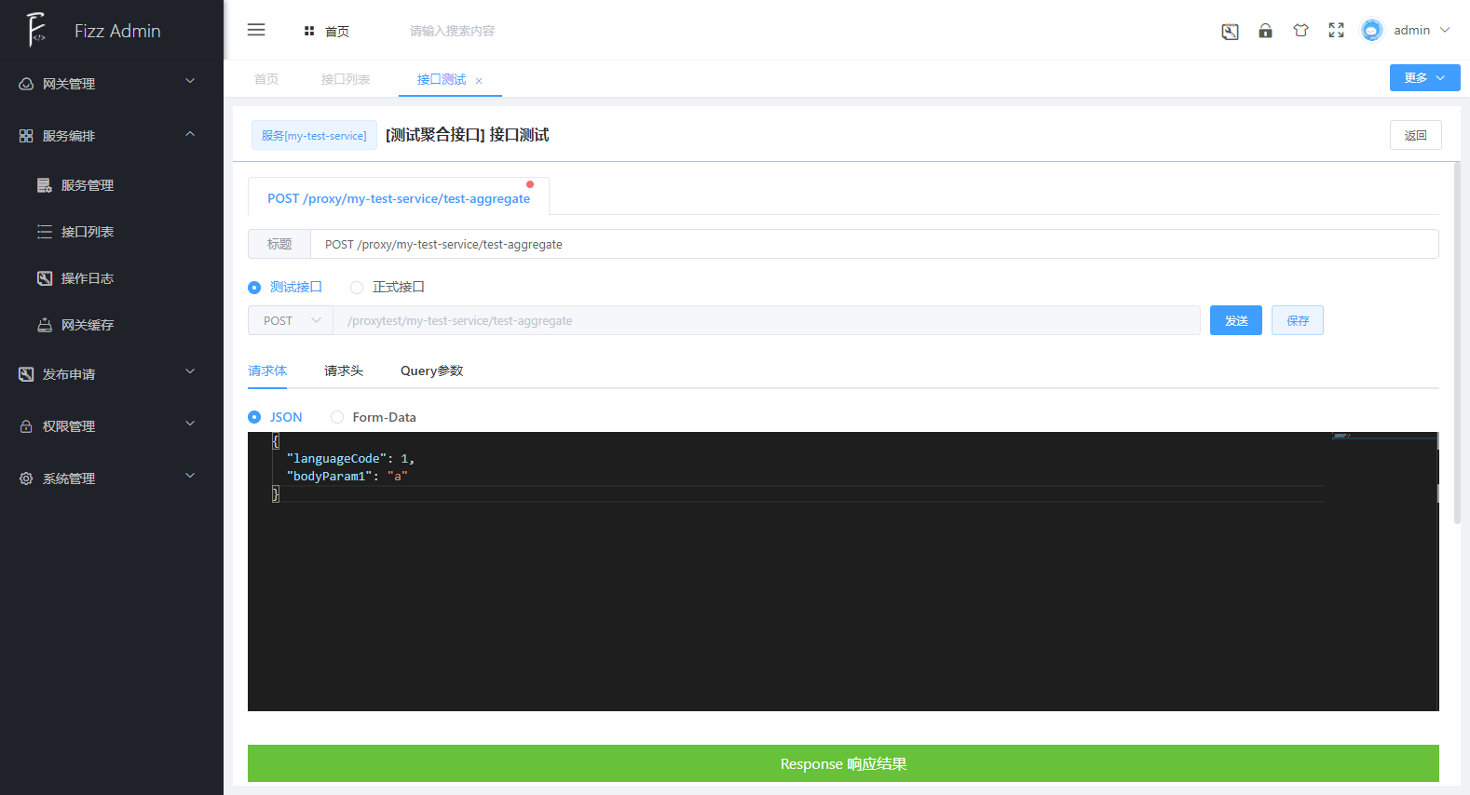Select the Form-Data radio button
The height and width of the screenshot is (795, 1470).
tap(337, 417)
